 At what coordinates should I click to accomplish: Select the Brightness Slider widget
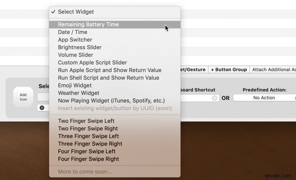[79, 47]
